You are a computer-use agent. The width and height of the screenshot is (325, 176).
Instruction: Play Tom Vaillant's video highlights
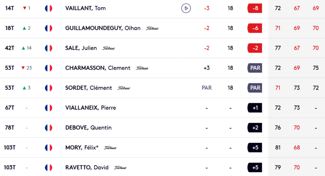point(185,8)
